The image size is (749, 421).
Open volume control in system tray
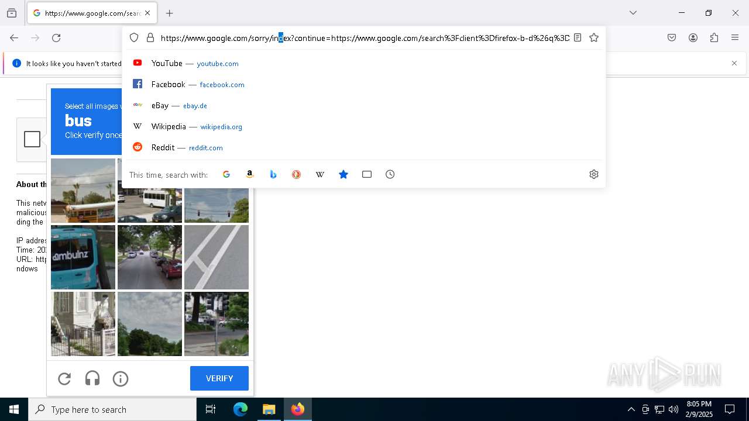pos(674,409)
